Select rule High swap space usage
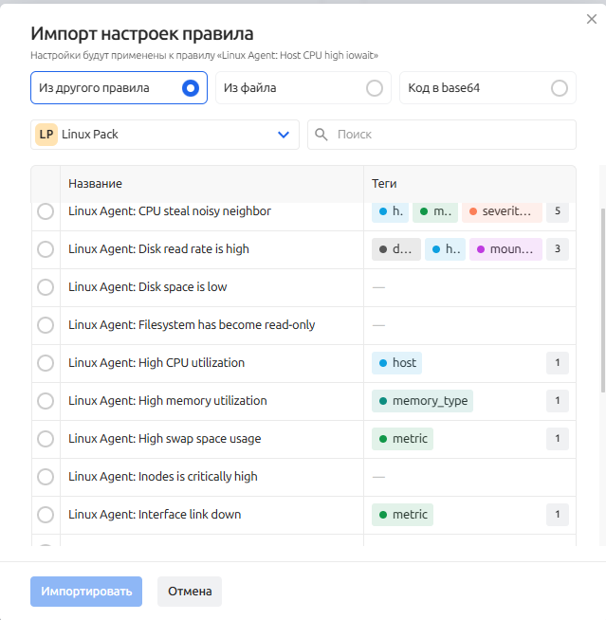606x620 pixels. [46, 439]
